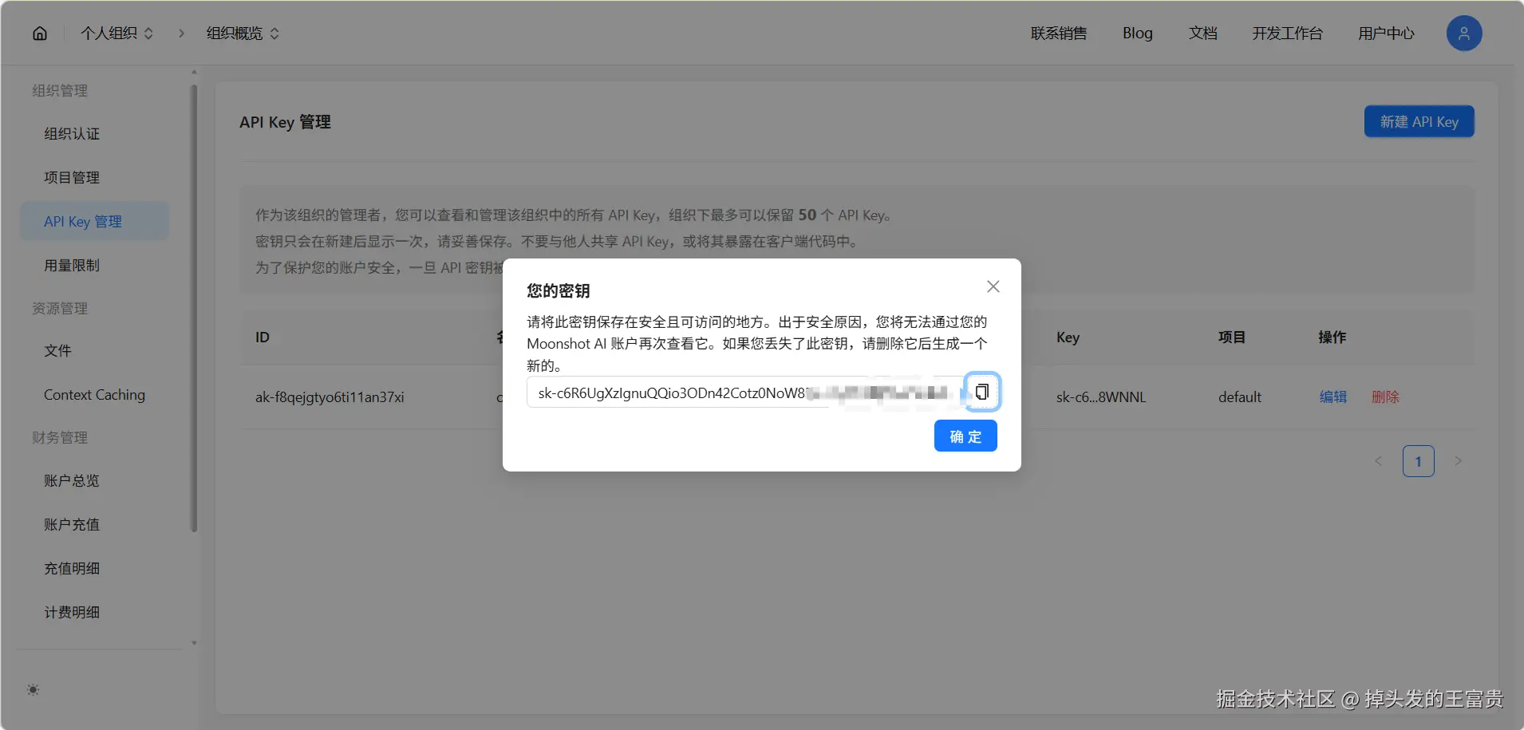Select page 1 in pagination
Screen dimensions: 1524x730
1418,460
